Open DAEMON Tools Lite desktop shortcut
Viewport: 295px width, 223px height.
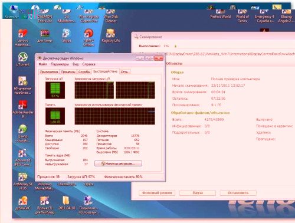[45, 16]
